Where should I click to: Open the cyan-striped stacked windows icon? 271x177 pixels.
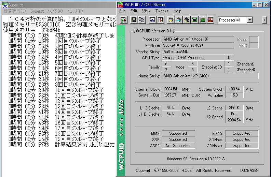[179, 20]
